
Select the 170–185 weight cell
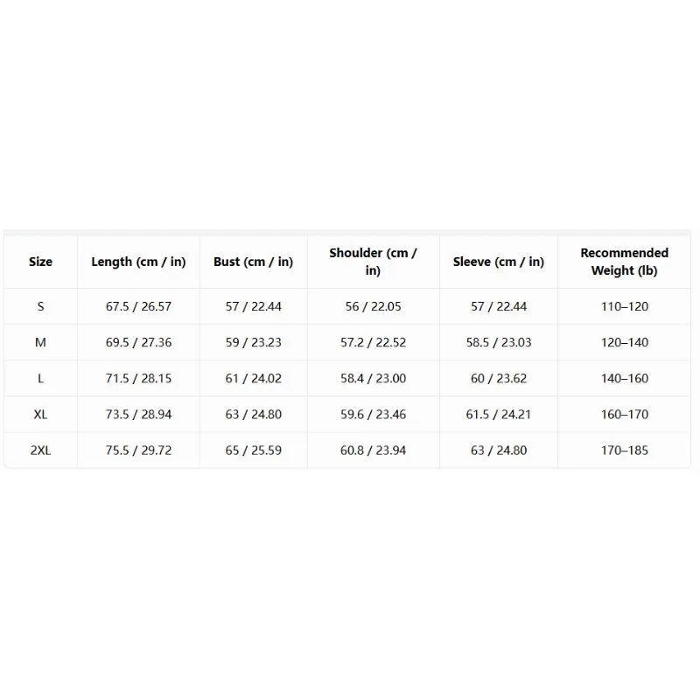coord(624,451)
